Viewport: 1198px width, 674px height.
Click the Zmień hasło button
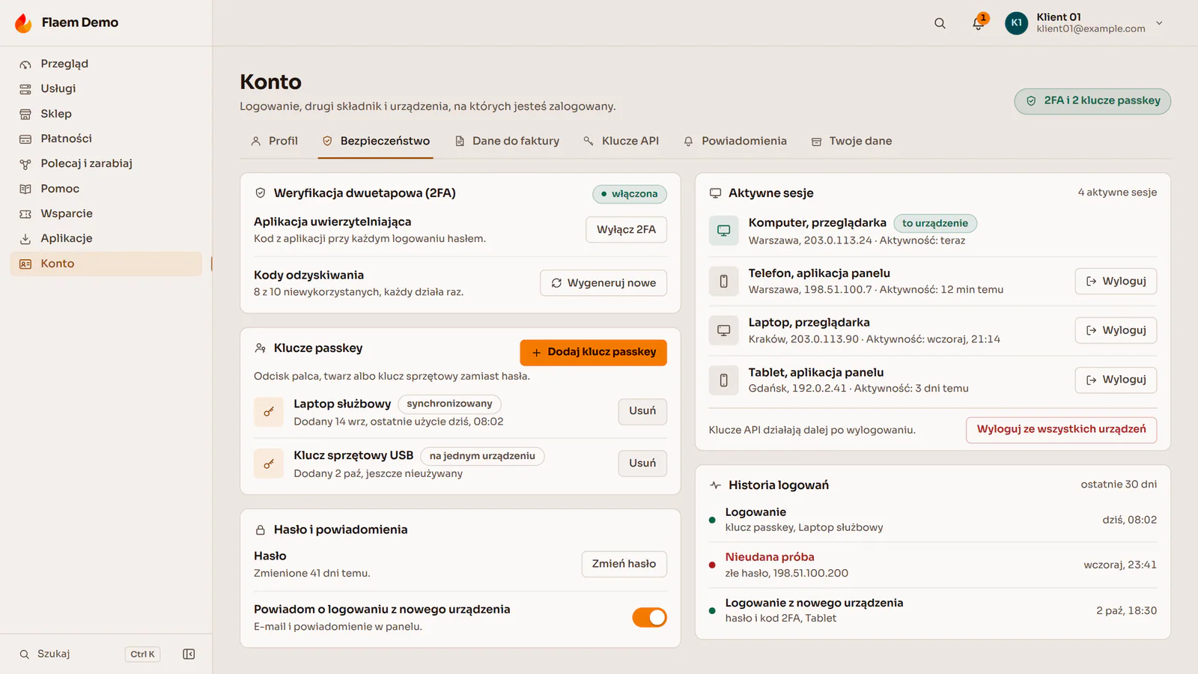point(624,564)
